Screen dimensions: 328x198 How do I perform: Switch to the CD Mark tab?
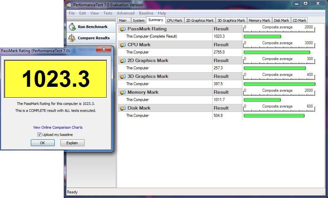pos(299,20)
